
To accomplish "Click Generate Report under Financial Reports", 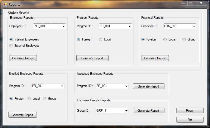I will (155, 58).
